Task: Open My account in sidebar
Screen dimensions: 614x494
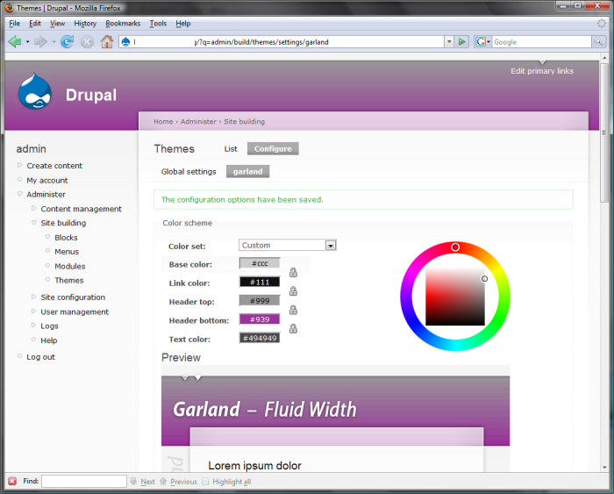Action: (47, 180)
